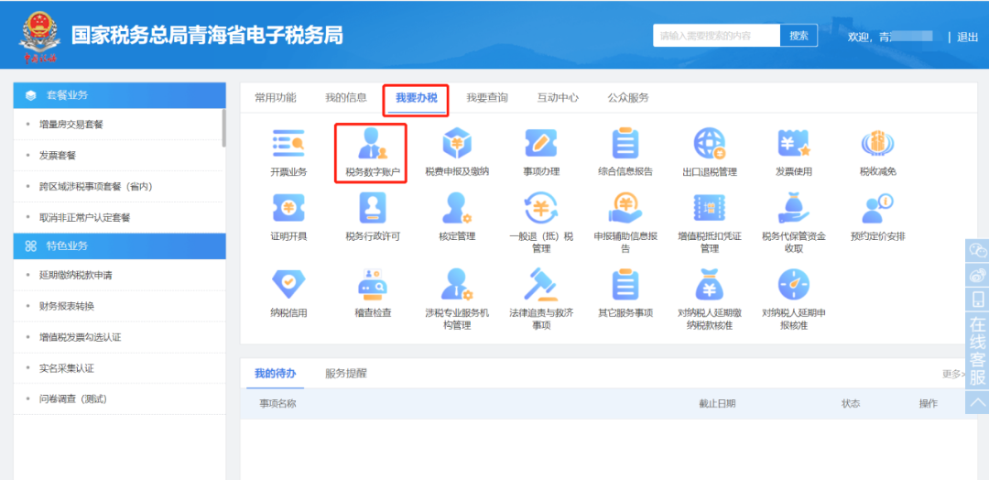Open the 稽查检查 icon
The height and width of the screenshot is (480, 989).
[x=372, y=285]
